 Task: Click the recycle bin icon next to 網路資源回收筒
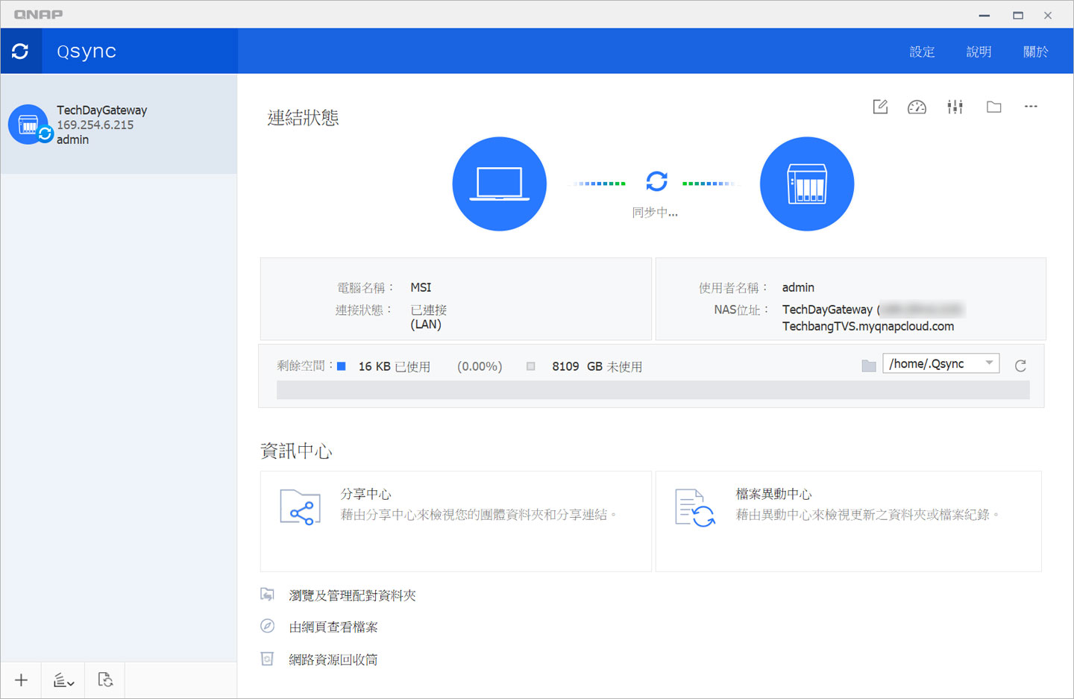coord(267,659)
